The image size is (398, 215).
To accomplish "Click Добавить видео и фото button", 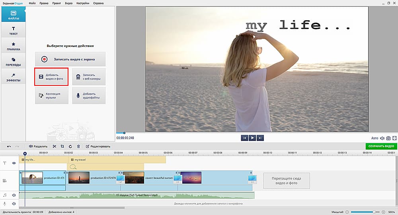I will (x=51, y=77).
